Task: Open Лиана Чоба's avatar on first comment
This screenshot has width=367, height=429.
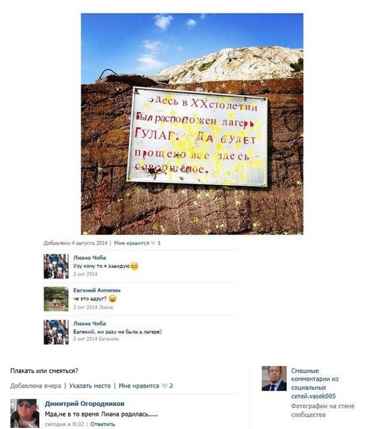Action: click(x=56, y=266)
